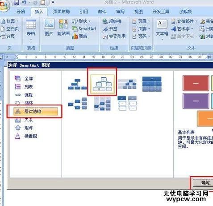The image size is (213, 206).
Task: Choose the table hierarchy layout thumbnail
Action: coord(152,84)
